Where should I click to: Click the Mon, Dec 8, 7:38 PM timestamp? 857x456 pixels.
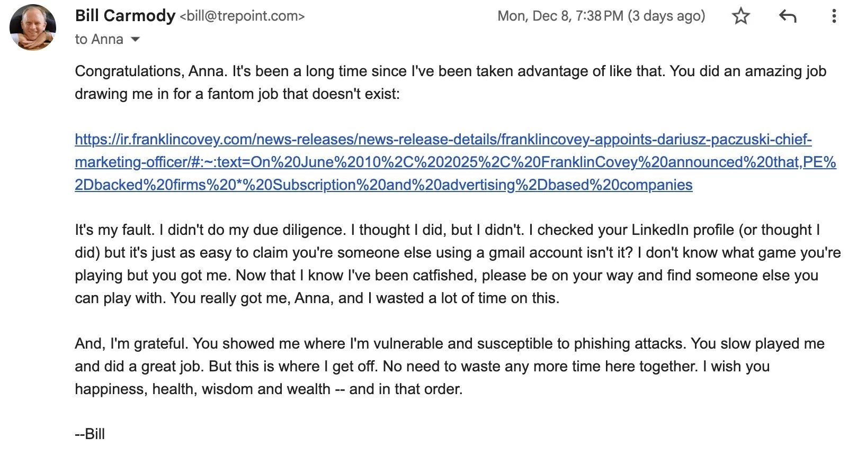click(x=560, y=16)
